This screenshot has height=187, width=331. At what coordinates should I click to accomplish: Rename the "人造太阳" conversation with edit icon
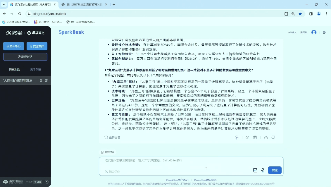[x=41, y=80]
